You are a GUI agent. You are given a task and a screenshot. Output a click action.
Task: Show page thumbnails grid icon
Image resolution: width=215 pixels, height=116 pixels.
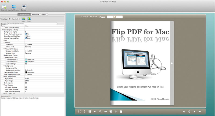[90, 111]
